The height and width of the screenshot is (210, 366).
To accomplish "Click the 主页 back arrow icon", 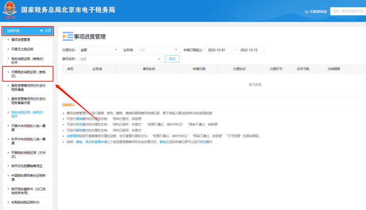I will tap(42, 31).
